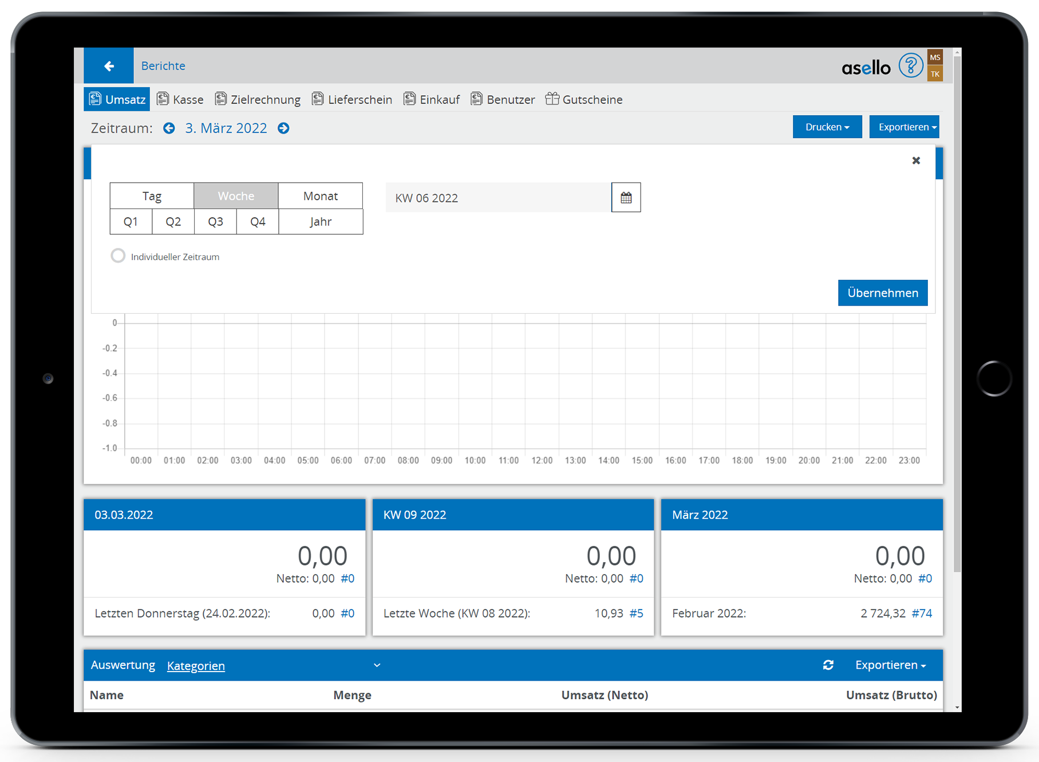
Task: Open the help question mark icon
Action: tap(910, 66)
